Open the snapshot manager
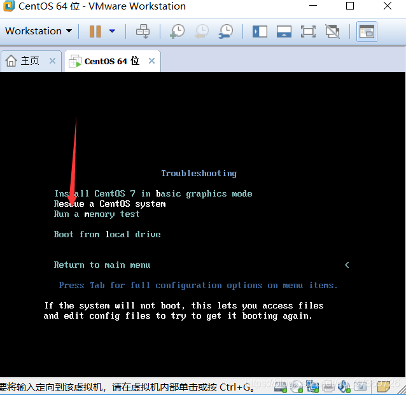This screenshot has width=406, height=395. pos(226,31)
